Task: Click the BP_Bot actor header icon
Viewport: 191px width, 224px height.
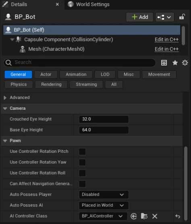Action: pyautogui.click(x=8, y=17)
